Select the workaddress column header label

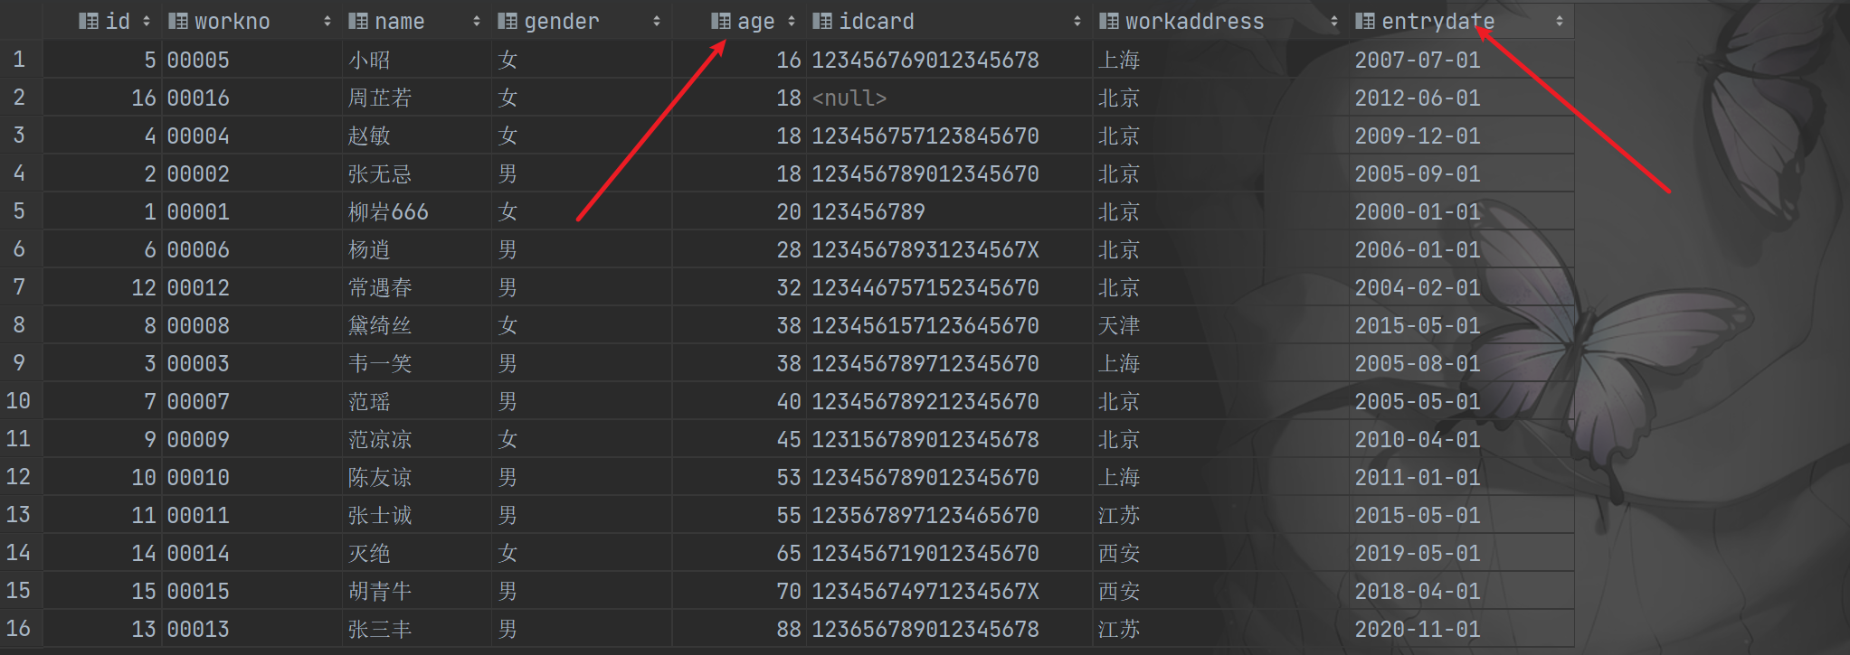(1194, 21)
